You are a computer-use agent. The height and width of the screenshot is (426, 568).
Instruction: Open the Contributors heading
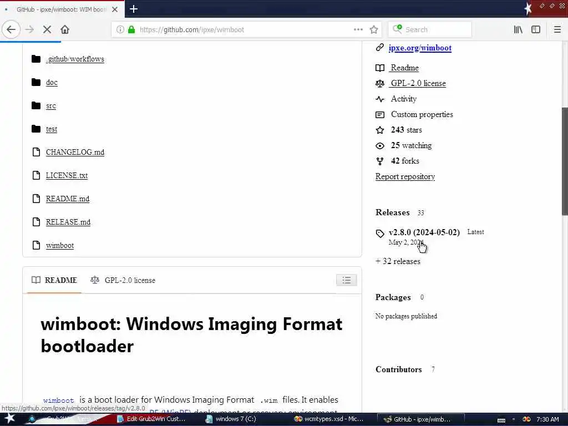pyautogui.click(x=398, y=369)
